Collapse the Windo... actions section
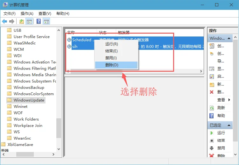The image size is (239, 165). 229,38
